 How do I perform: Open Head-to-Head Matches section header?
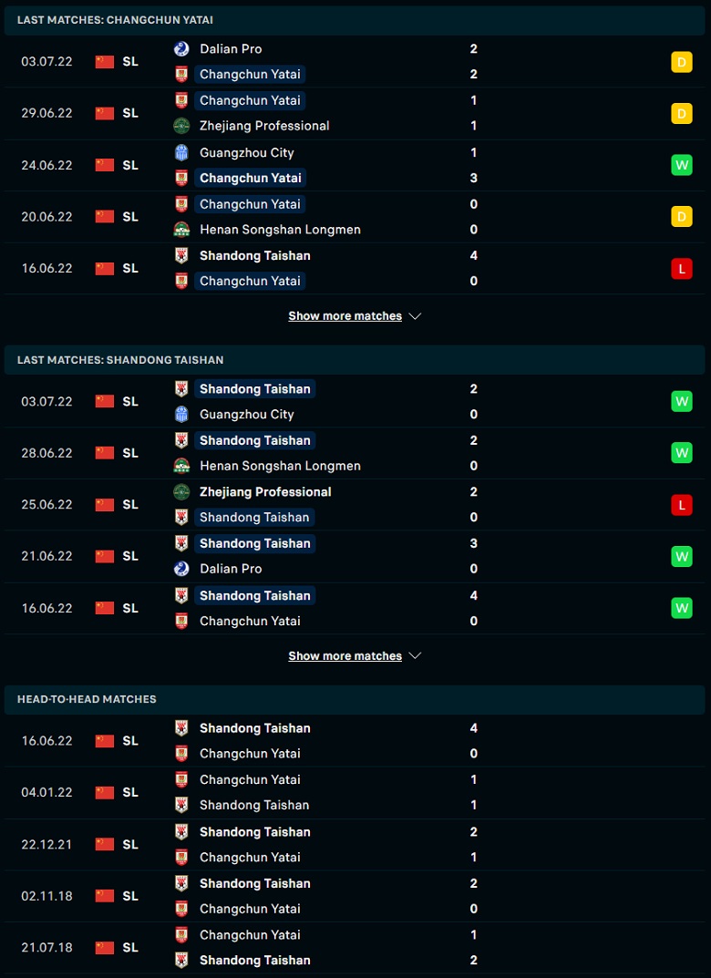point(87,699)
